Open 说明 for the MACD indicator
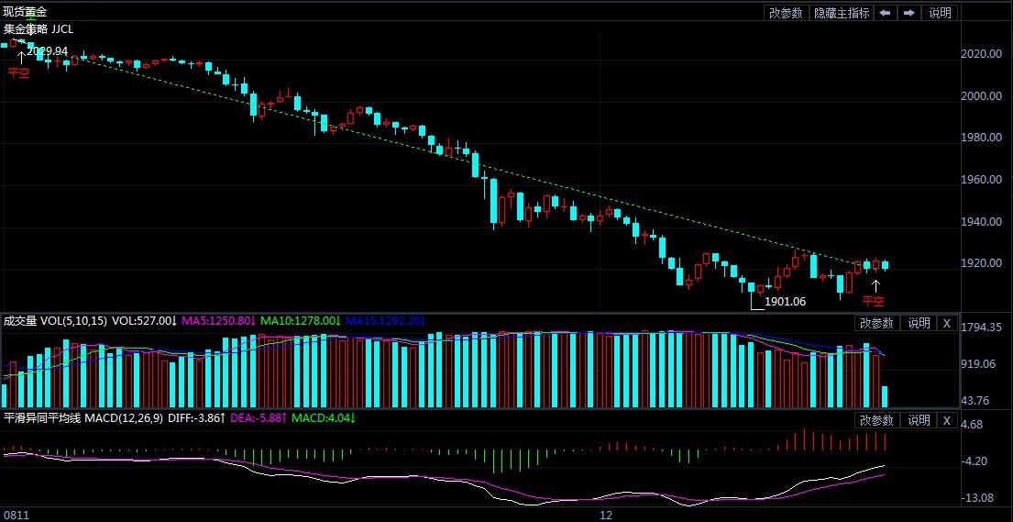1013x522 pixels. click(x=918, y=420)
